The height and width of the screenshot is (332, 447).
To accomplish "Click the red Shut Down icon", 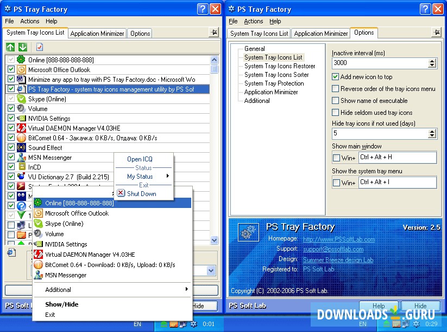I will (x=121, y=193).
